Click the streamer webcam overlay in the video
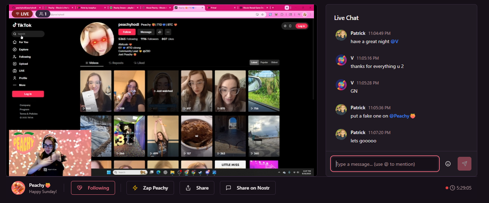The width and height of the screenshot is (489, 203). [50, 153]
